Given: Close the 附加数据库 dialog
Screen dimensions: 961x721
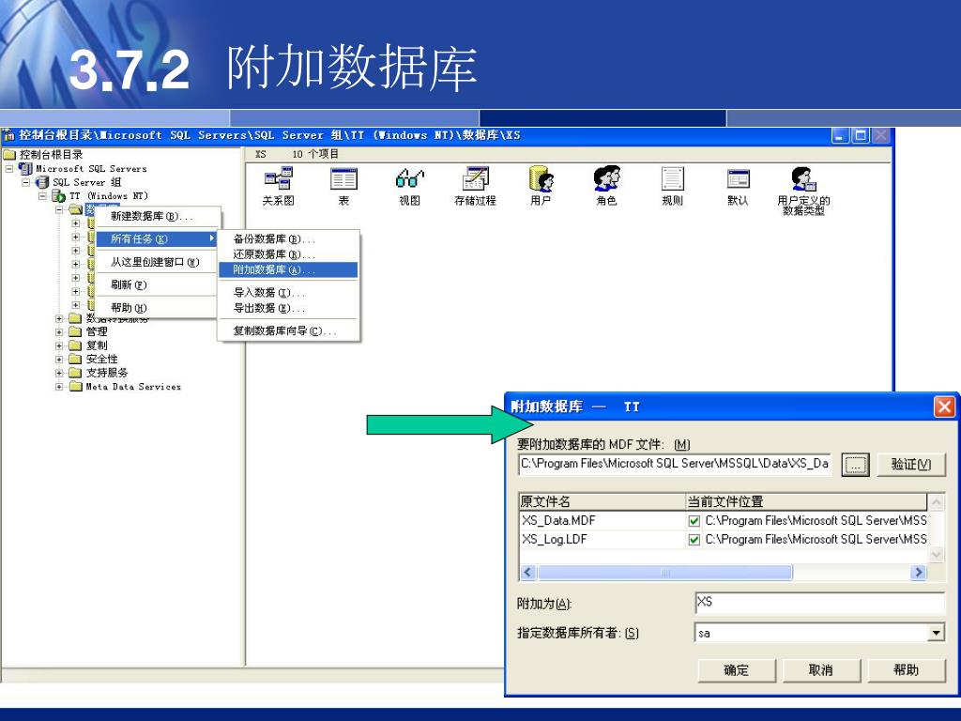Looking at the screenshot, I should tap(944, 407).
